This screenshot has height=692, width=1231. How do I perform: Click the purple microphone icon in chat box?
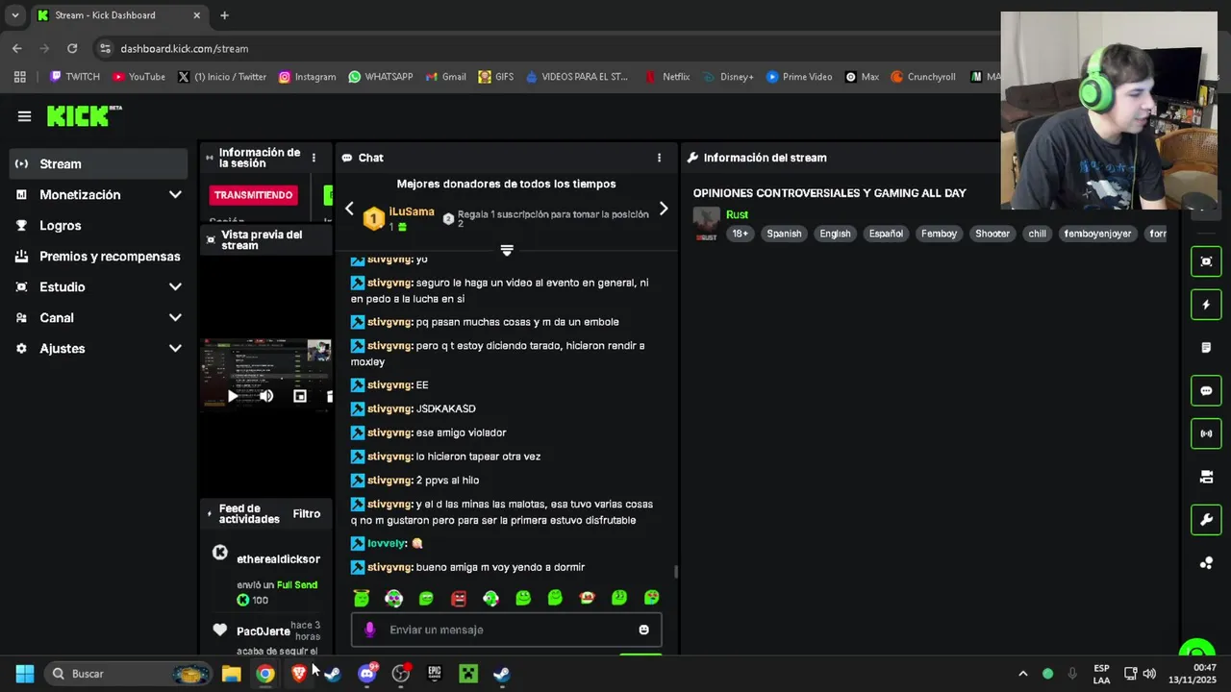pyautogui.click(x=370, y=630)
